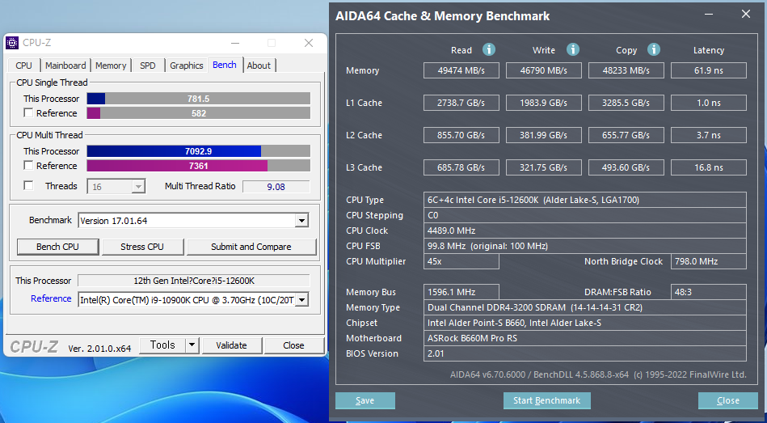Click the Multi Thread Reference bar 7361
Viewport: 767px width, 423px height.
[199, 166]
